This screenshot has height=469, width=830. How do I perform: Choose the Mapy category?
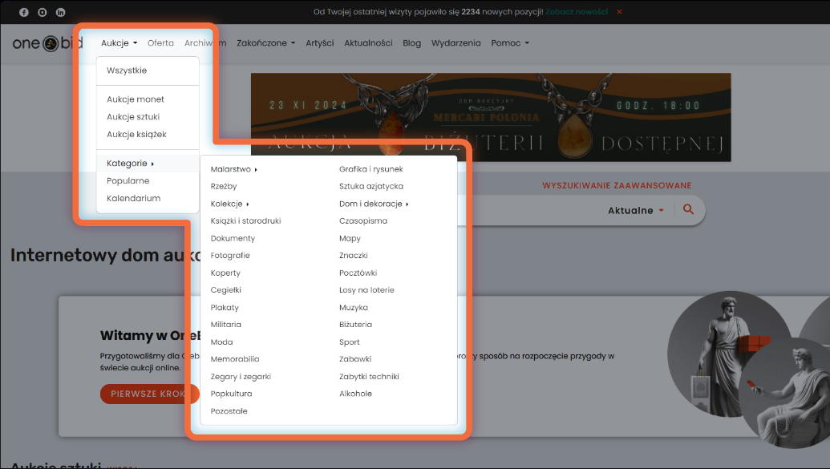point(350,238)
